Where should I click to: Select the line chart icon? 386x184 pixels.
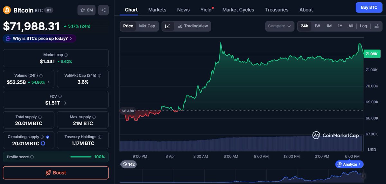168,26
